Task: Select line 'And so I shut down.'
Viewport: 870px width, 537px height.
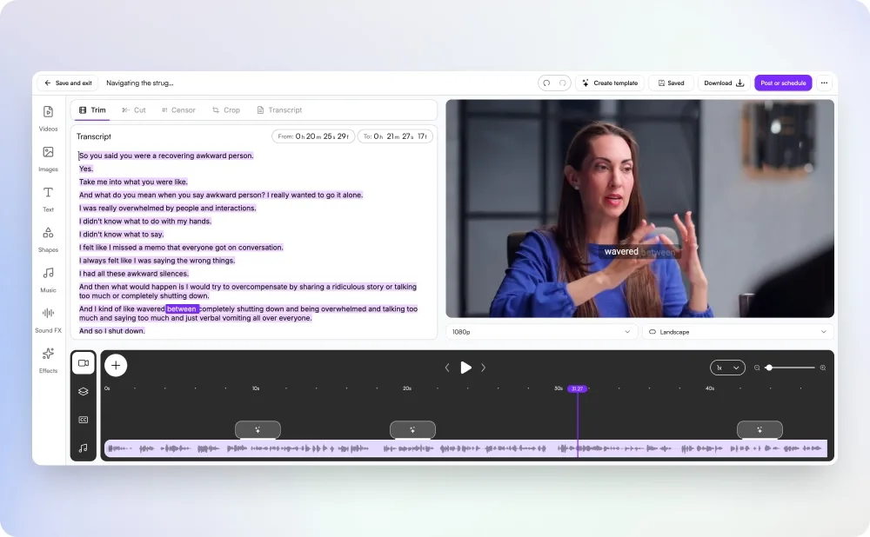Action: tap(111, 331)
